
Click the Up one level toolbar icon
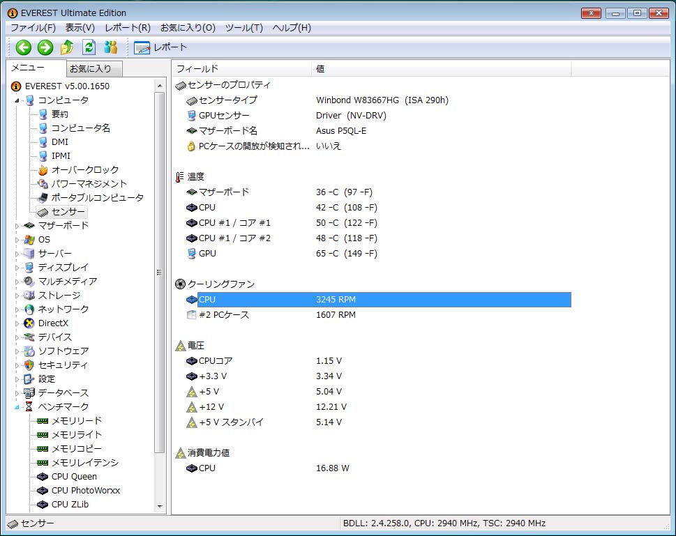pos(67,47)
